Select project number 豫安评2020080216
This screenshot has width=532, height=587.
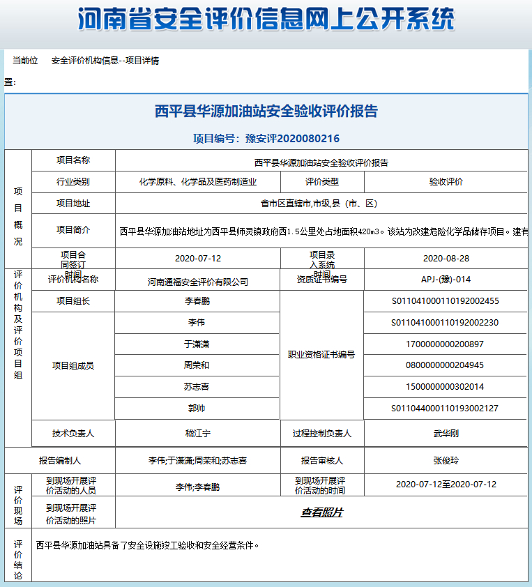click(x=292, y=139)
